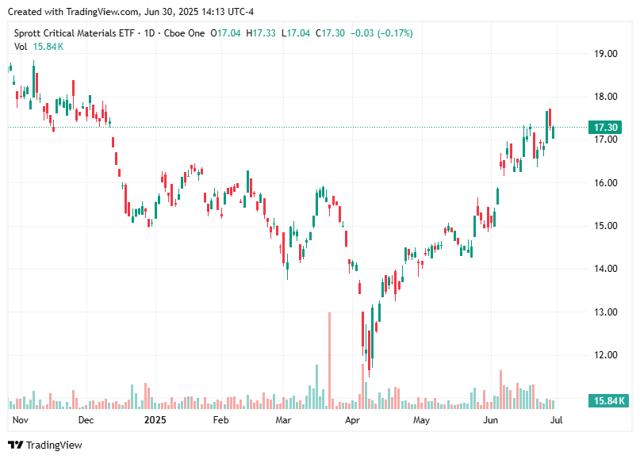The width and height of the screenshot is (640, 459).
Task: Click the 2025 label on time axis
Action: [155, 420]
